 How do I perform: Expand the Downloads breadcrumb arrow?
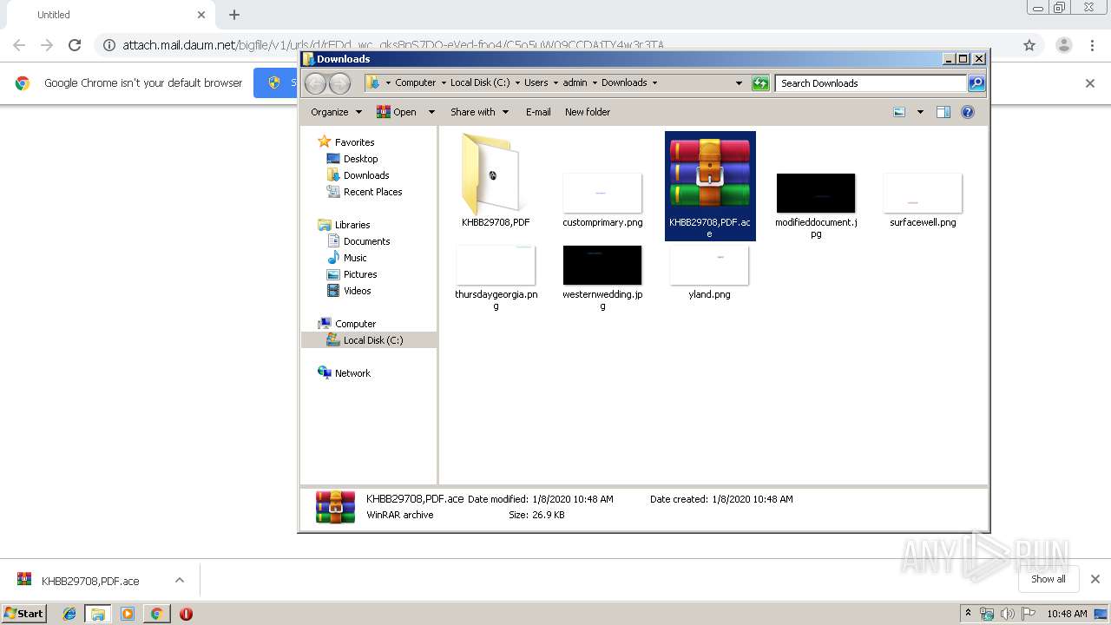(654, 83)
